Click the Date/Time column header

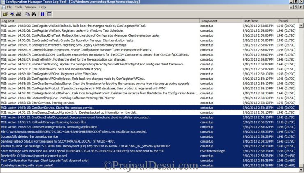pyautogui.click(x=259, y=21)
